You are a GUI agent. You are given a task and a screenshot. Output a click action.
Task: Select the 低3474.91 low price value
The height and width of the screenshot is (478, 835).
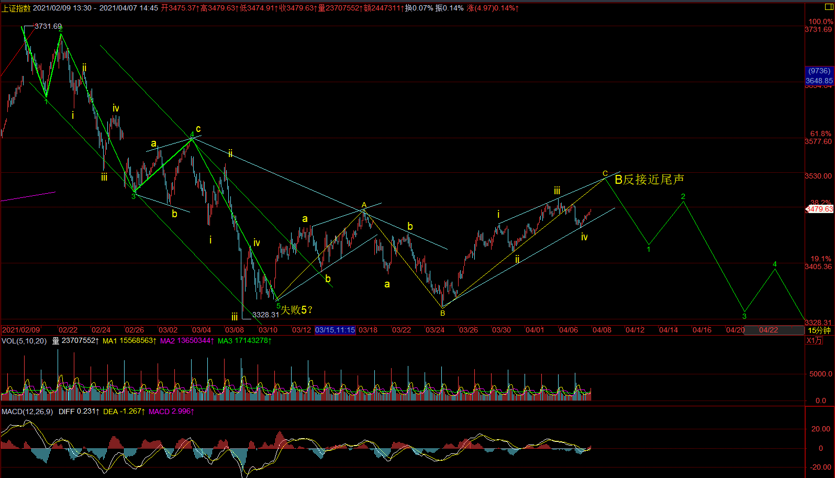coord(259,8)
